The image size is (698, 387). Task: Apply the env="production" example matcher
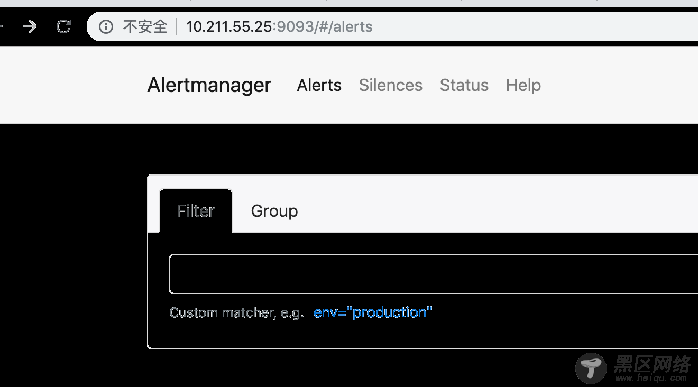373,312
